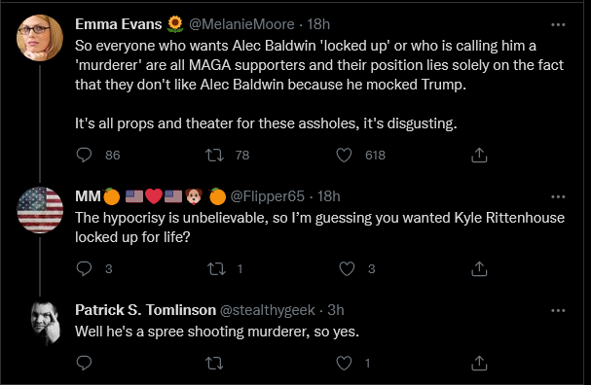Retweet Emma Evans' Alec Baldwin tweet
This screenshot has width=591, height=385.
point(214,155)
